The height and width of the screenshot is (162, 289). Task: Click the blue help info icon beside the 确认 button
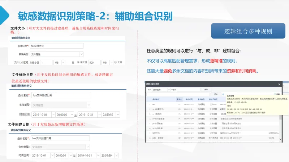223,94
